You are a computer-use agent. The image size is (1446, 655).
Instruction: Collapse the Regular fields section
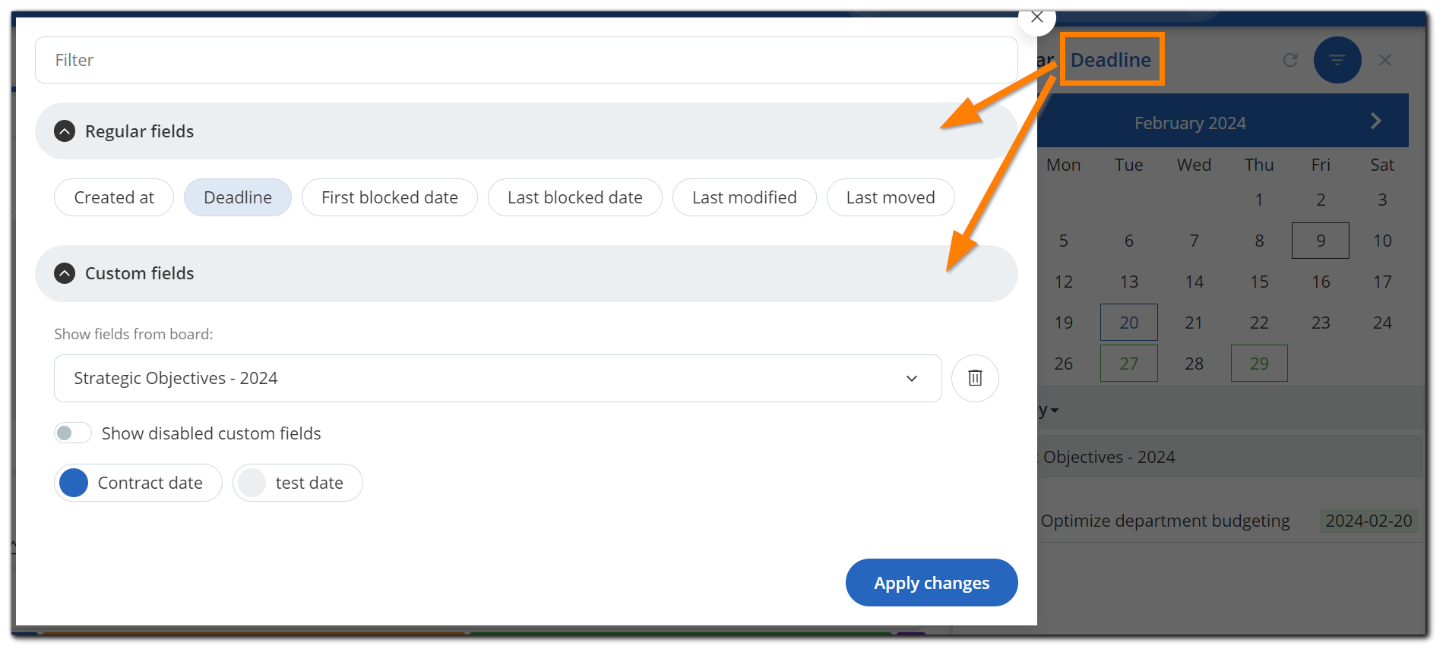pos(65,131)
